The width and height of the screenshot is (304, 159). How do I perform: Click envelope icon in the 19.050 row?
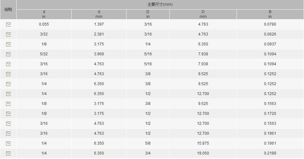coord(8,153)
